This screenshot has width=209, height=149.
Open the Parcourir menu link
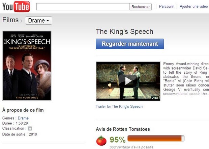[x=166, y=6]
